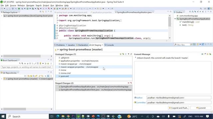Click Windows Start button

tap(3, 116)
